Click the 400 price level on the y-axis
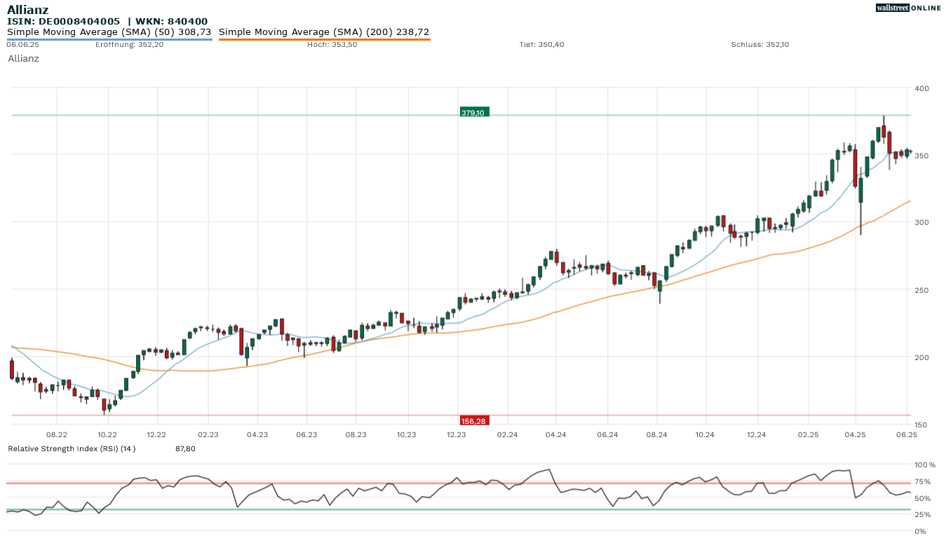The width and height of the screenshot is (946, 550). pyautogui.click(x=921, y=88)
